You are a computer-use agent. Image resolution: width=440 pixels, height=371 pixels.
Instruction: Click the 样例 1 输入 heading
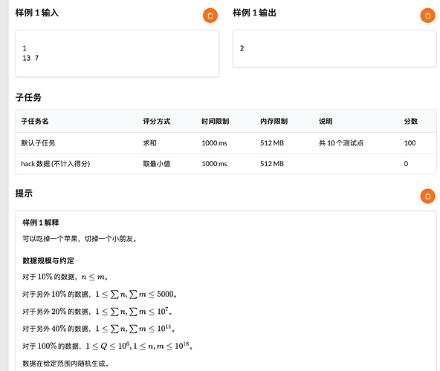click(x=36, y=13)
